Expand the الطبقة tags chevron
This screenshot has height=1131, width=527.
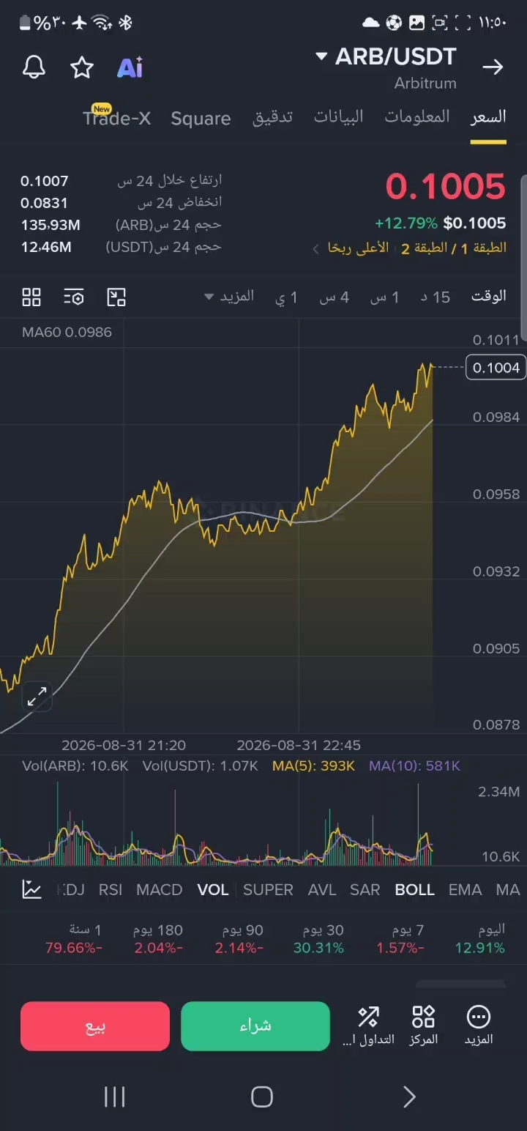point(315,249)
